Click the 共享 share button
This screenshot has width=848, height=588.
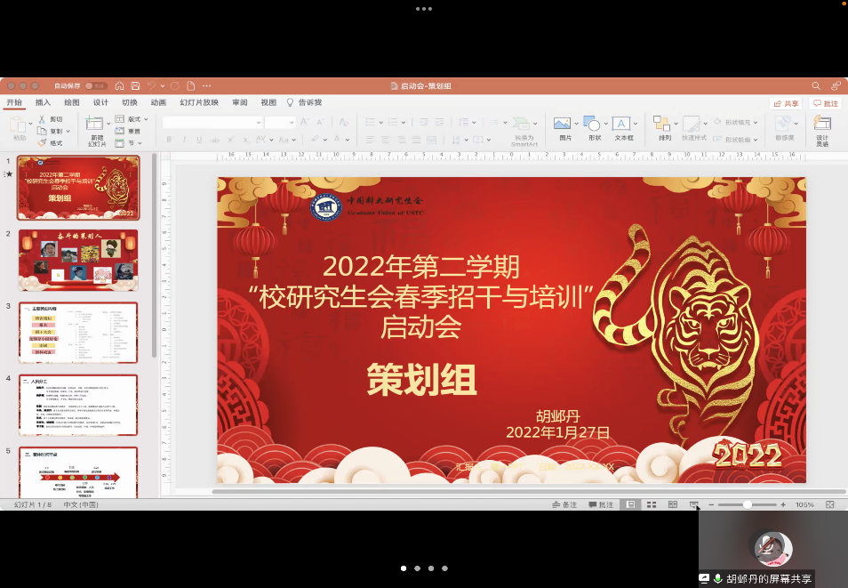[x=786, y=103]
